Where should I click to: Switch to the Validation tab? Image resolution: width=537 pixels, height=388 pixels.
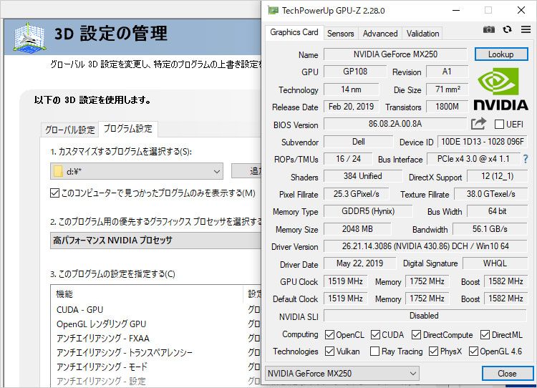click(422, 34)
